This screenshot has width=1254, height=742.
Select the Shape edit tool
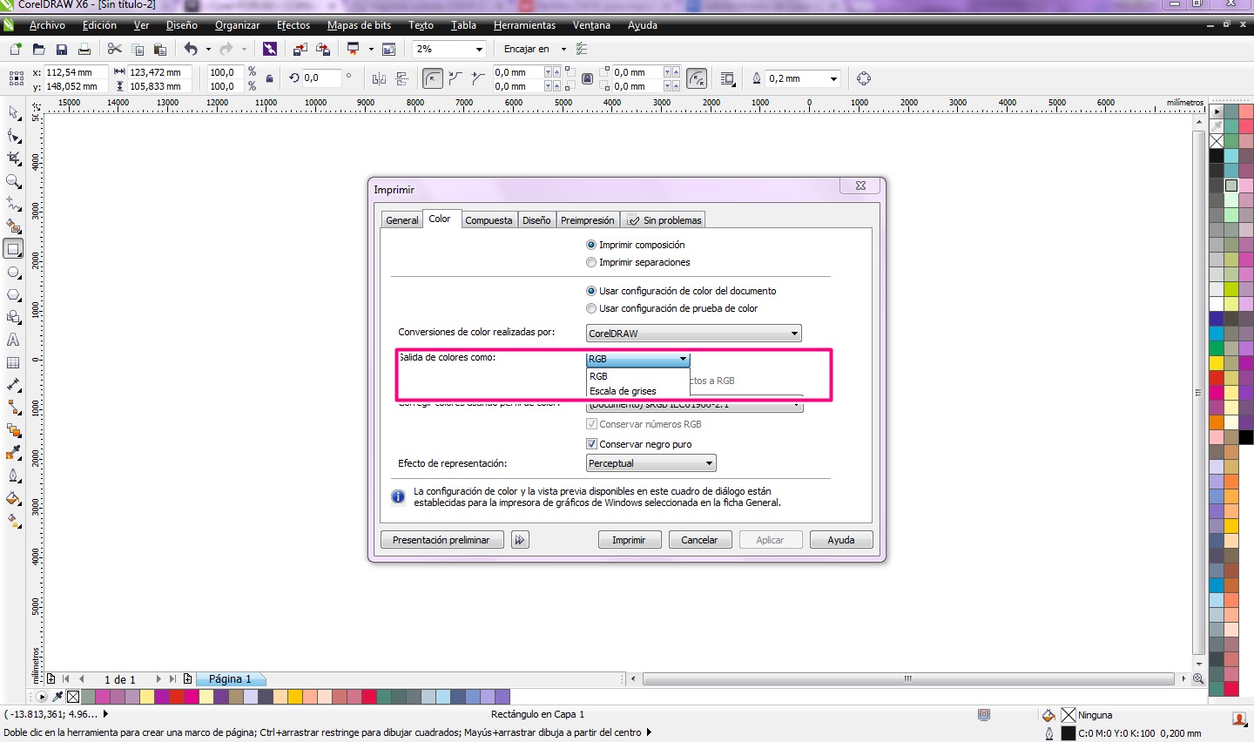(14, 136)
